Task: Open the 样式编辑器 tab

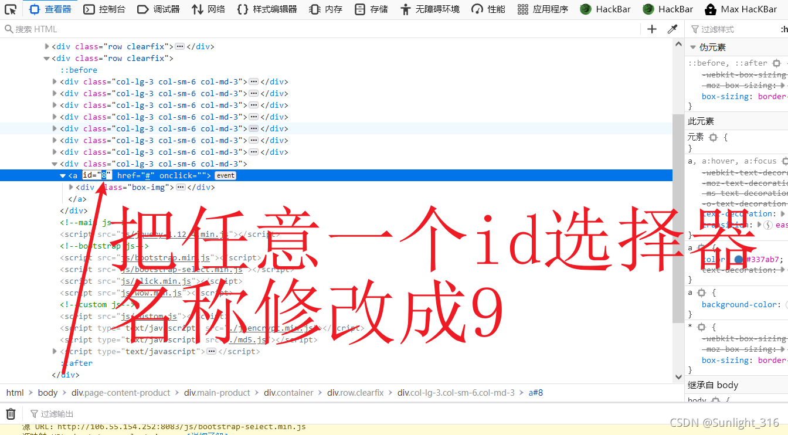Action: pos(267,9)
